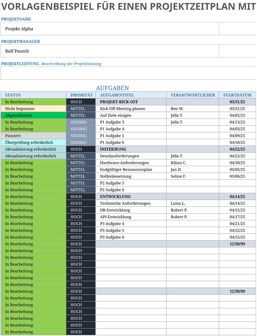The width and height of the screenshot is (257, 336).
Task: Select the 'P1 Aufgabe 5' cell
Action: (131, 136)
